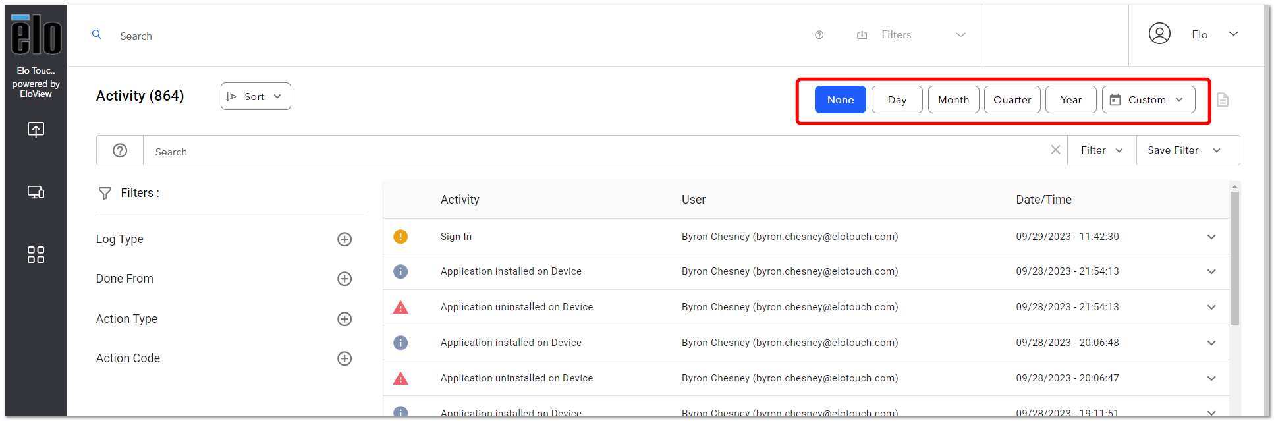Select the Quarter time range option
This screenshot has width=1274, height=421.
point(1012,99)
